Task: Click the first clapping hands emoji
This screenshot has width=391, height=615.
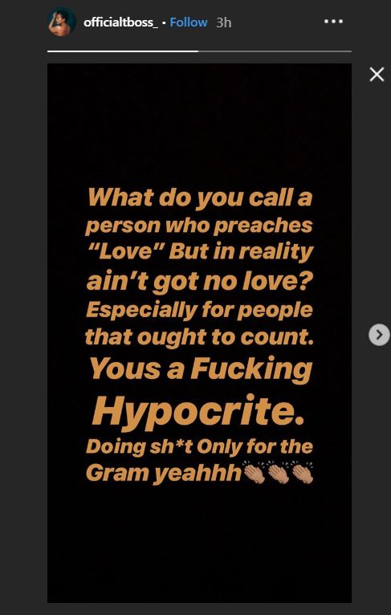Action: (255, 472)
